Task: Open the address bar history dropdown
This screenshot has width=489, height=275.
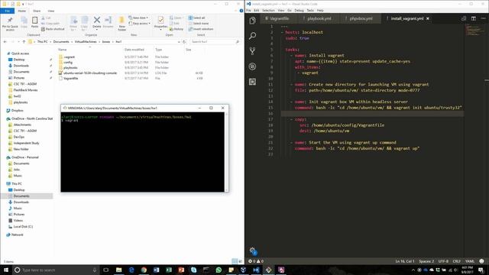Action: [x=179, y=41]
